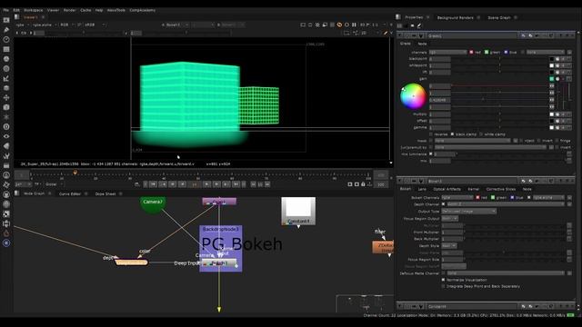Open the Transform nodes toolbar menu

click(x=6, y=97)
